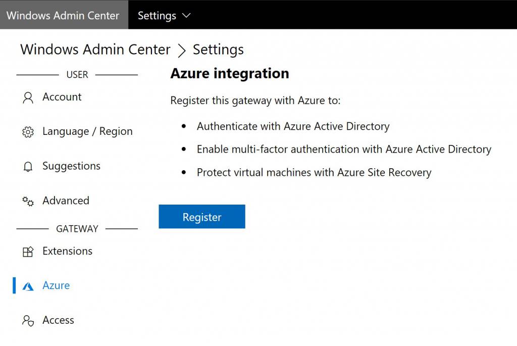
Task: Click the Language / Region gear icon
Action: click(x=28, y=132)
